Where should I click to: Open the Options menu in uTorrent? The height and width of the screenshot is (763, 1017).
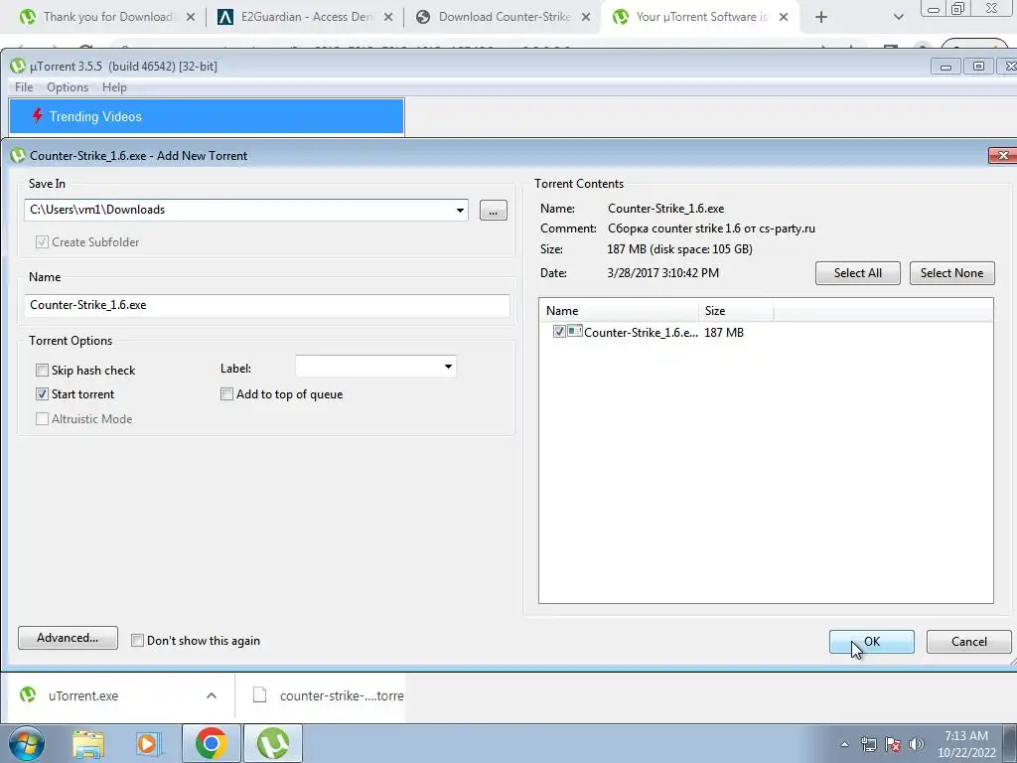(68, 87)
